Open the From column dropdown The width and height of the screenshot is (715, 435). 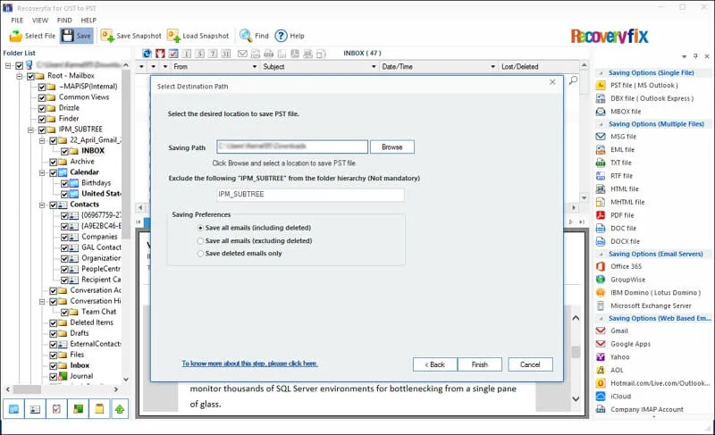tap(255, 67)
